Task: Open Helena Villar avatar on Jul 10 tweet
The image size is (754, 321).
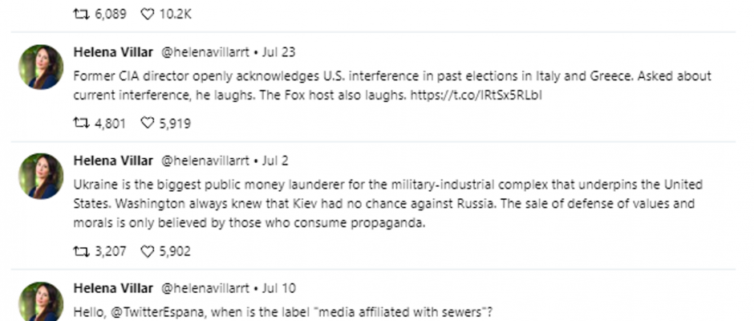Action: [41, 302]
